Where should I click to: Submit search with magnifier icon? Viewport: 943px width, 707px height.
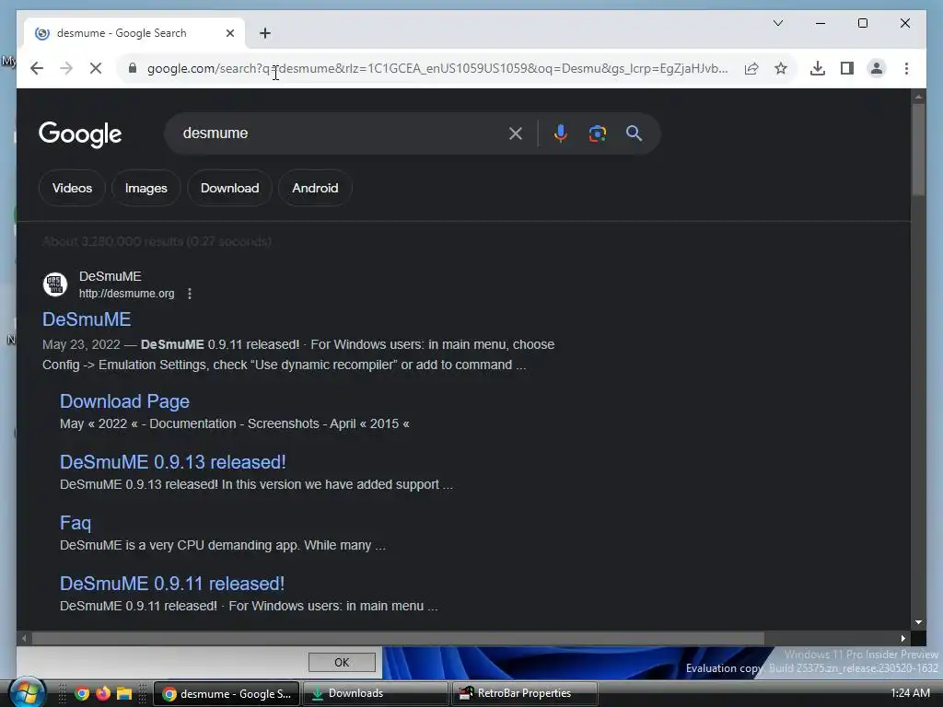634,133
